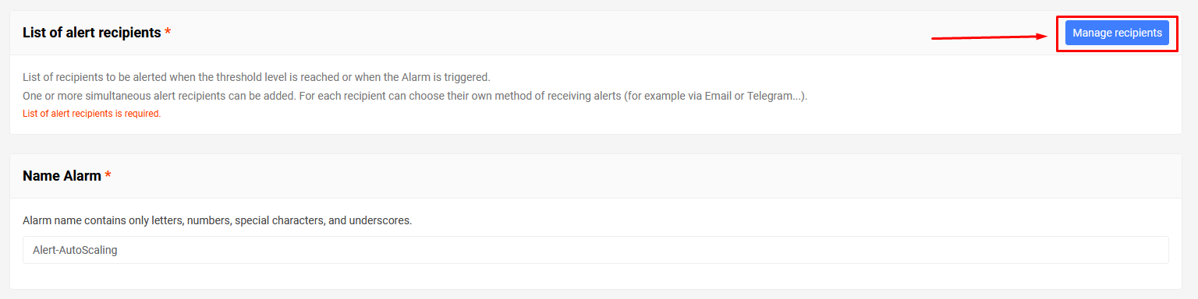Click the word "triggered" in the first description line
This screenshot has height=299, width=1198.
466,77
